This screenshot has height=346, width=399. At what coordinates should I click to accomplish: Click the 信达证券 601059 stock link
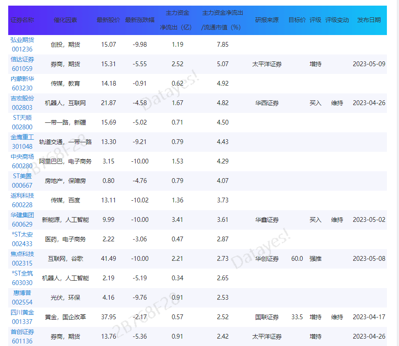22,64
